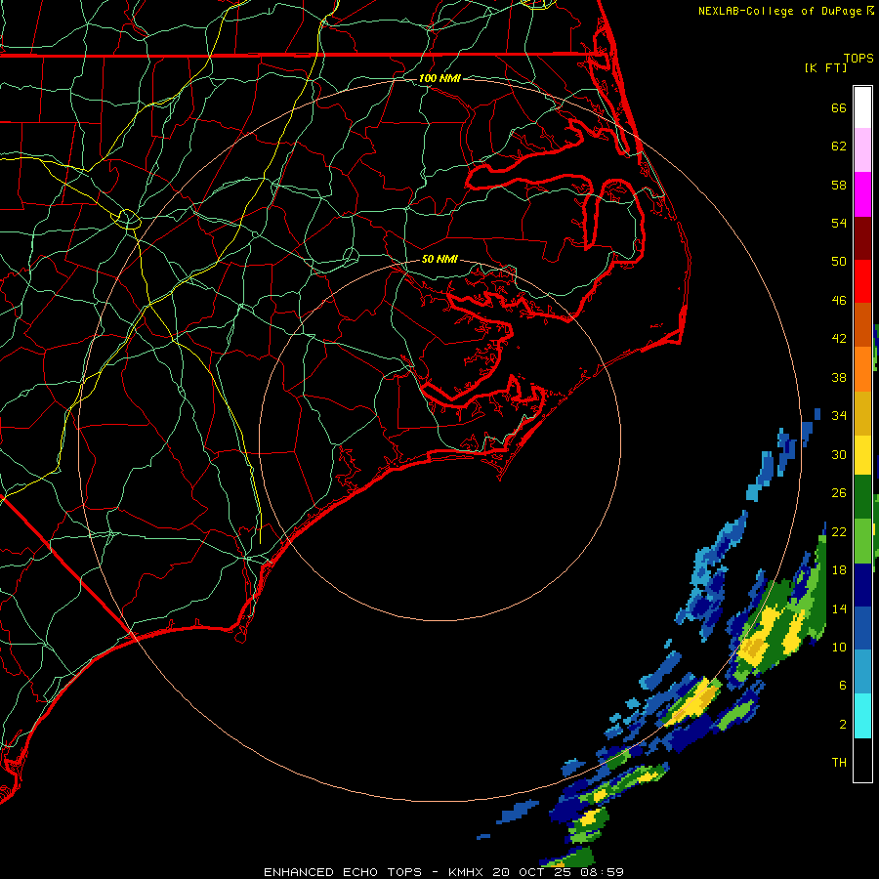Click the Enhanced Echo Tops KMHX caption
The height and width of the screenshot is (879, 879).
pyautogui.click(x=443, y=872)
